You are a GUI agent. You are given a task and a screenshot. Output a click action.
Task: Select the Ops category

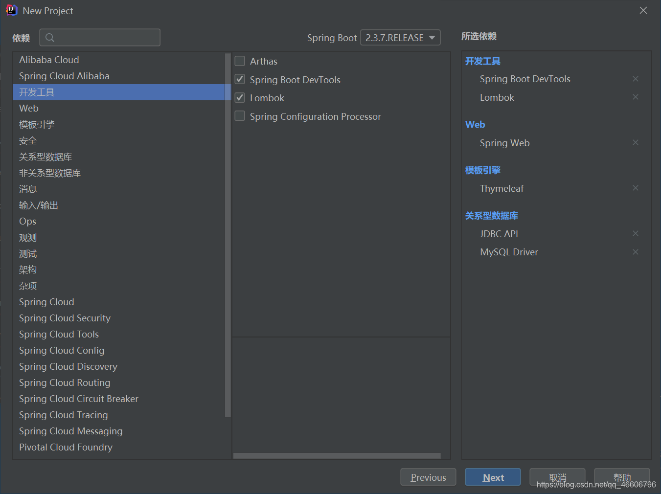tap(118, 221)
